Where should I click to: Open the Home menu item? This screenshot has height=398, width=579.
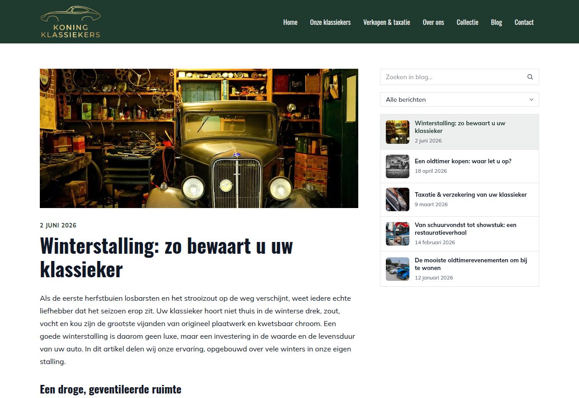(290, 22)
